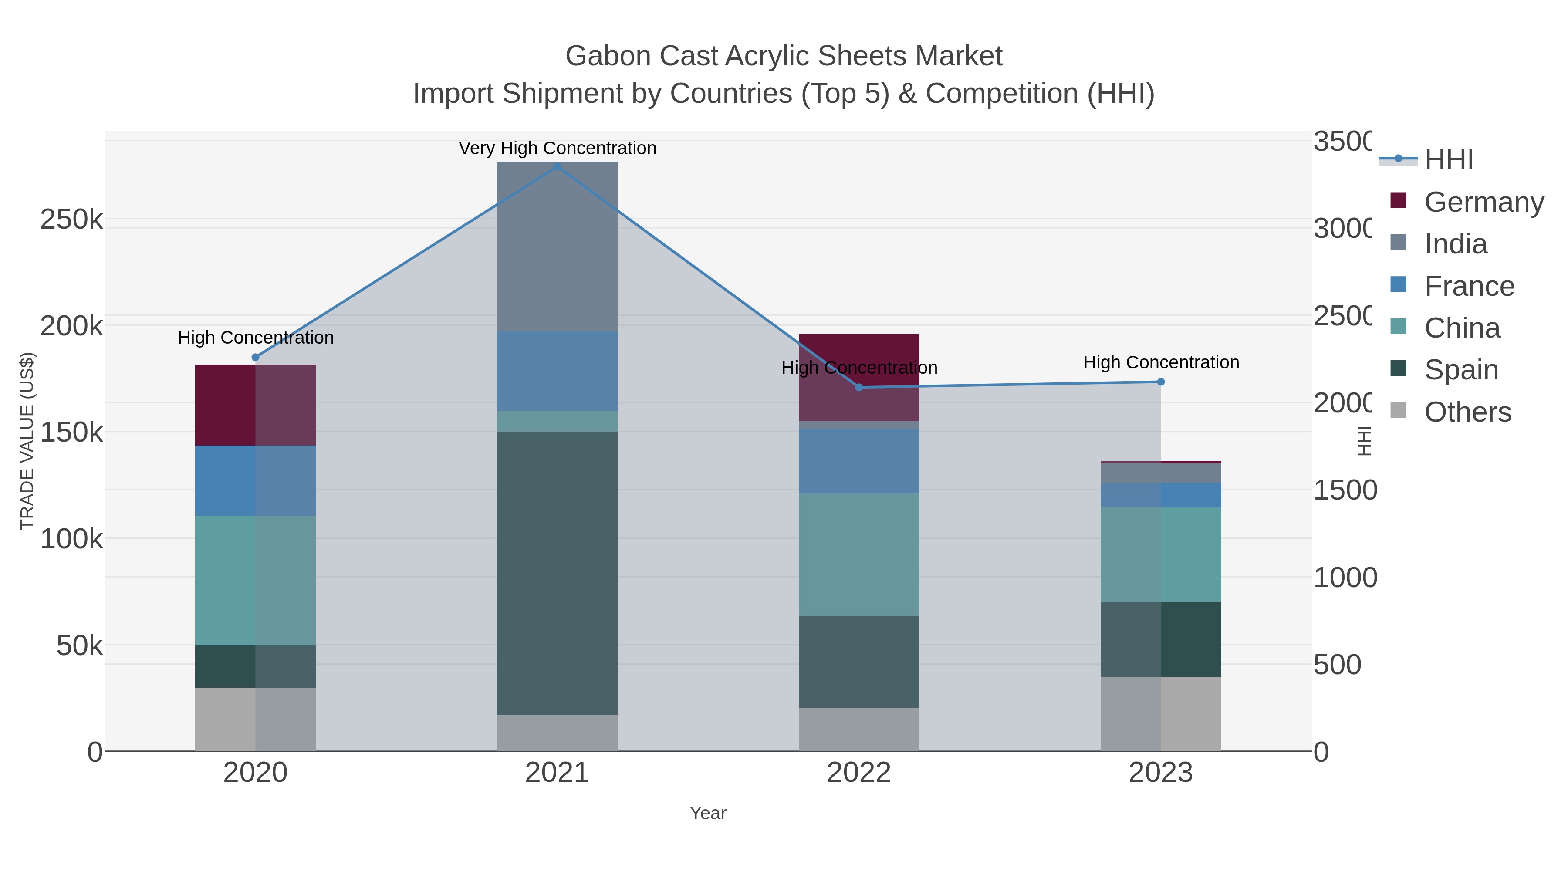Click the 2021 France bar segment

coord(557,371)
